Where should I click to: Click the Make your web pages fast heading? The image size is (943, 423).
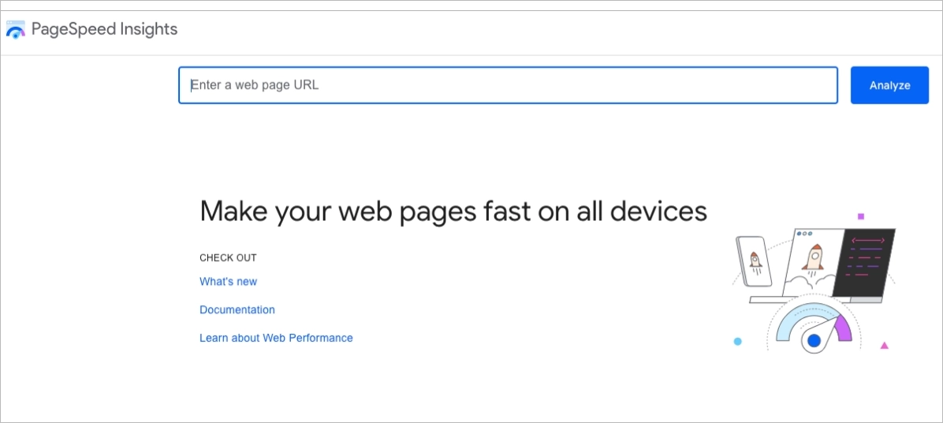[x=453, y=211]
